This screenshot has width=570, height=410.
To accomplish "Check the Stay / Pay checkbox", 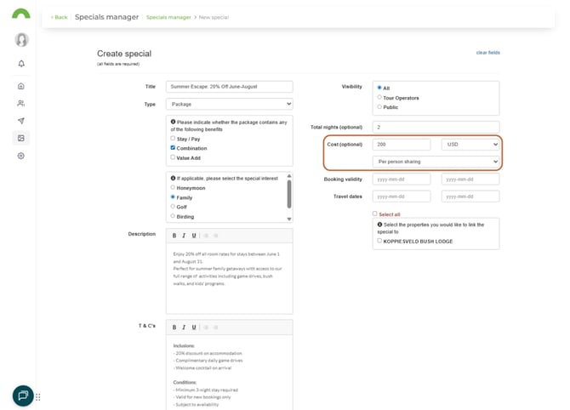I will [174, 138].
